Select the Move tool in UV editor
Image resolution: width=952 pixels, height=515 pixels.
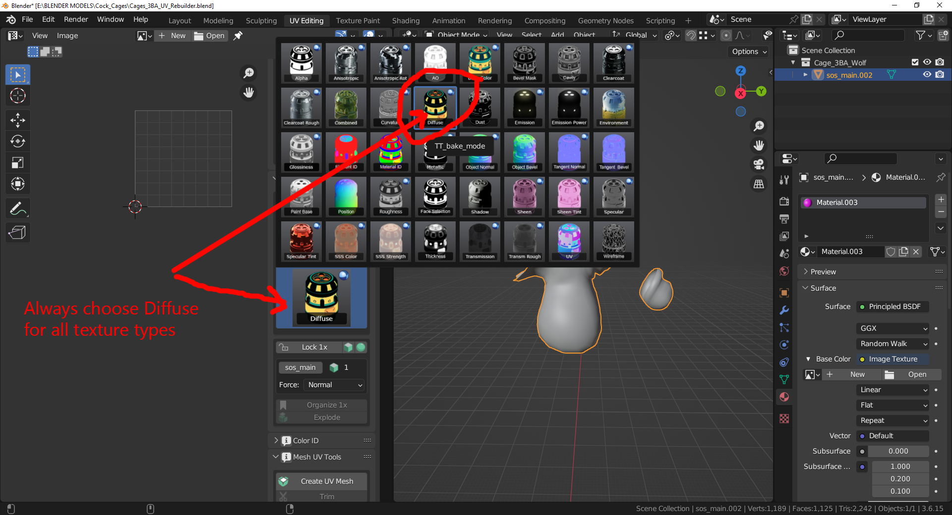[18, 120]
